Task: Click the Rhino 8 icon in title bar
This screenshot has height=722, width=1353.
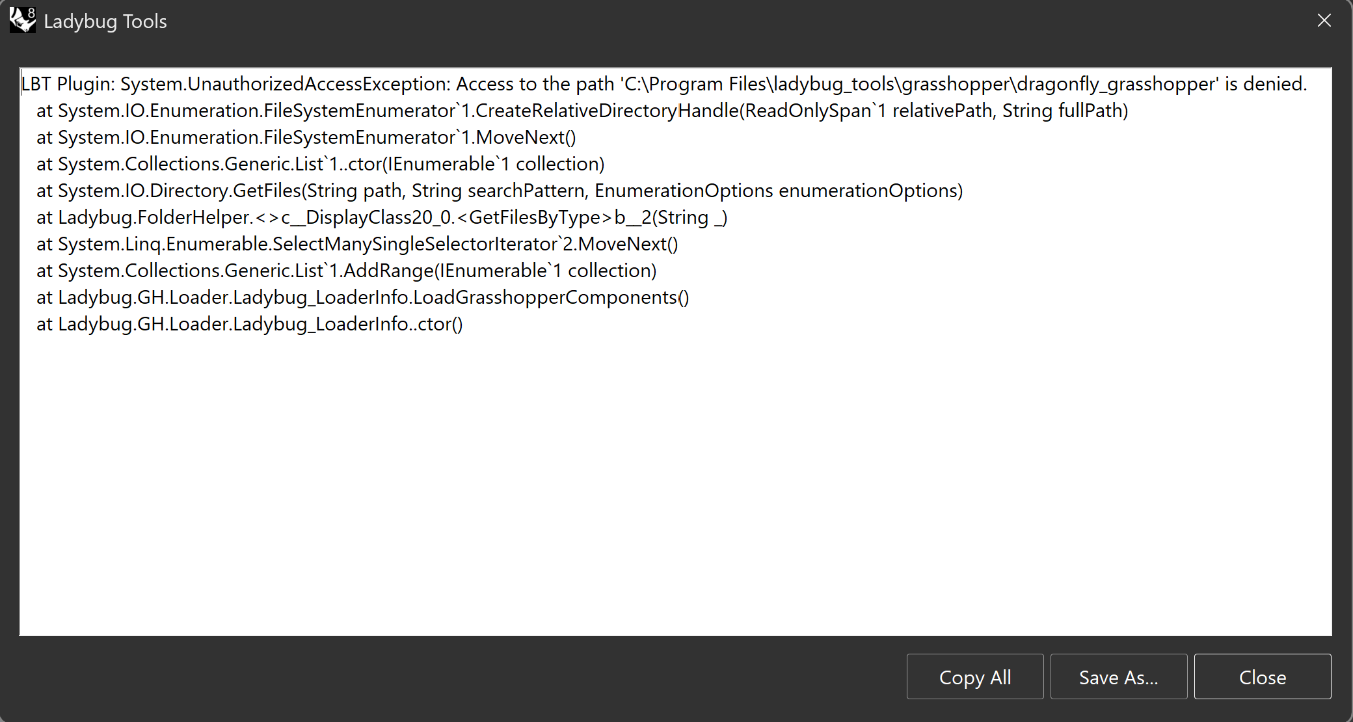Action: pyautogui.click(x=23, y=21)
